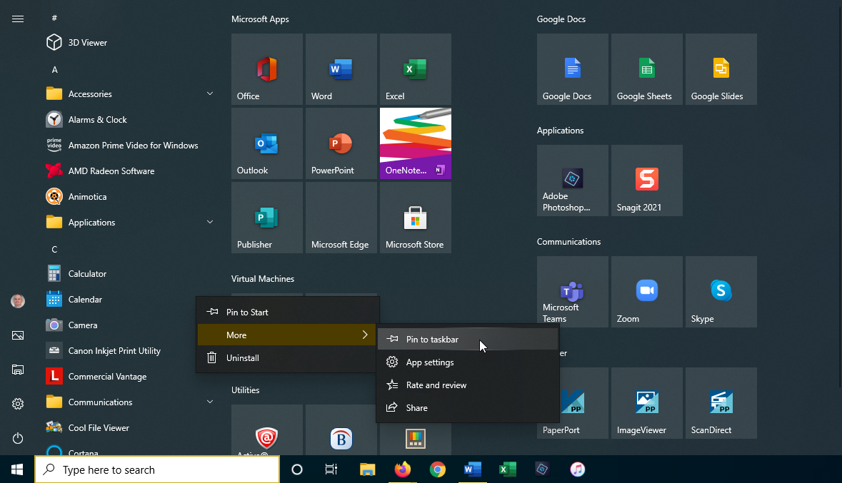Viewport: 842px width, 483px height.
Task: Click the Microsoft Apps group title
Action: tap(260, 19)
